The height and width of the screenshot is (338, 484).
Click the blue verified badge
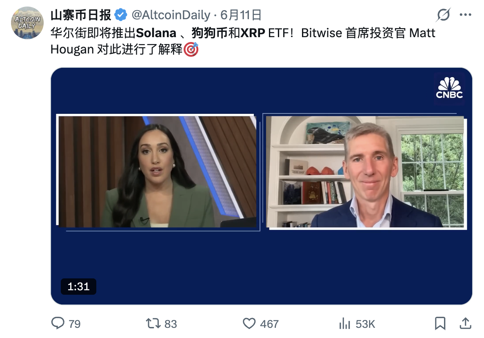pos(121,15)
